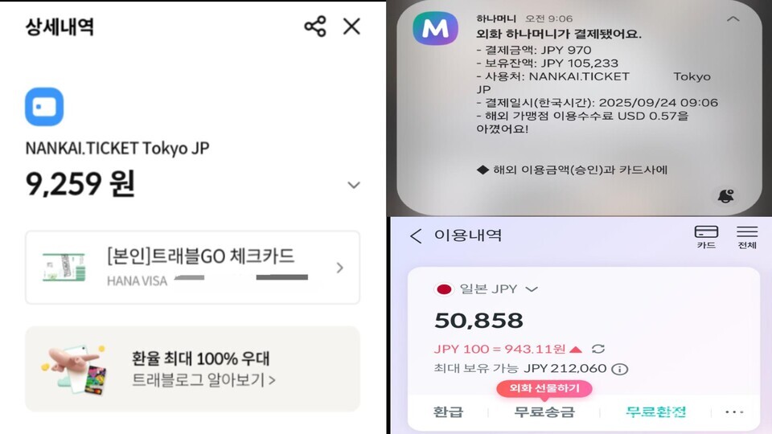Select the 무료환전 tab
The width and height of the screenshot is (772, 434).
click(x=656, y=411)
